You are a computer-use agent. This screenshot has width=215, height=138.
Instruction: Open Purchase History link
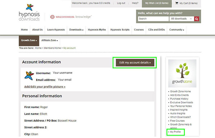coord(179,99)
